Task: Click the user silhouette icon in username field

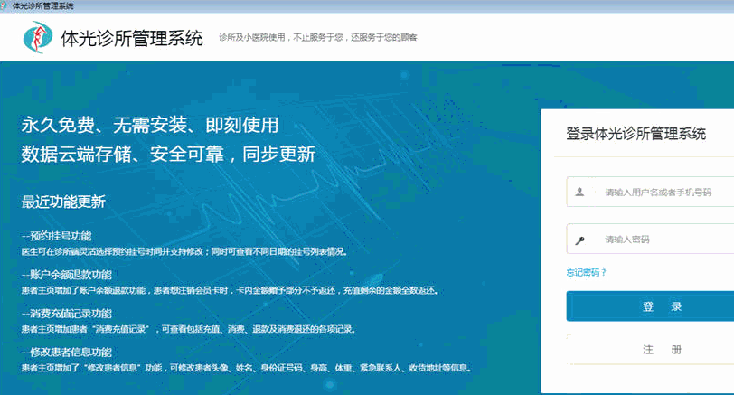Action: [x=579, y=192]
